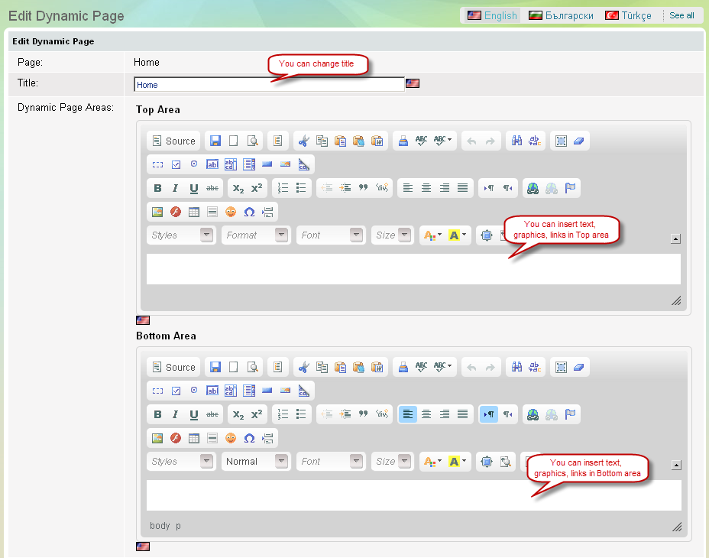This screenshot has height=558, width=709.
Task: Click Print icon in Top Area toolbar
Action: pyautogui.click(x=403, y=141)
